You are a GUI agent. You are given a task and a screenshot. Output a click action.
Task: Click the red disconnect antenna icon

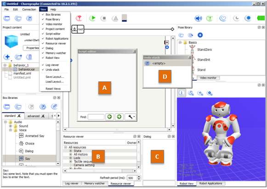click(79, 18)
